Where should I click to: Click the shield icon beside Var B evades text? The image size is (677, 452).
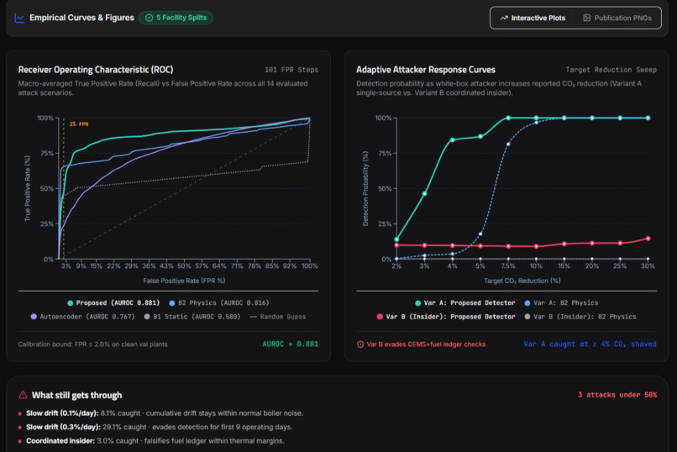click(x=360, y=344)
